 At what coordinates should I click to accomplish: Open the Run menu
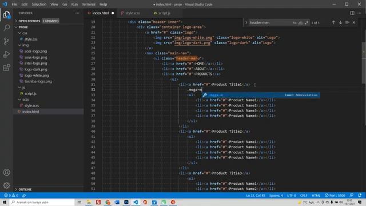pyautogui.click(x=74, y=4)
